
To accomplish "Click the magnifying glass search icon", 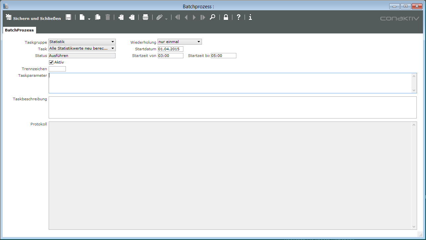I will [213, 18].
